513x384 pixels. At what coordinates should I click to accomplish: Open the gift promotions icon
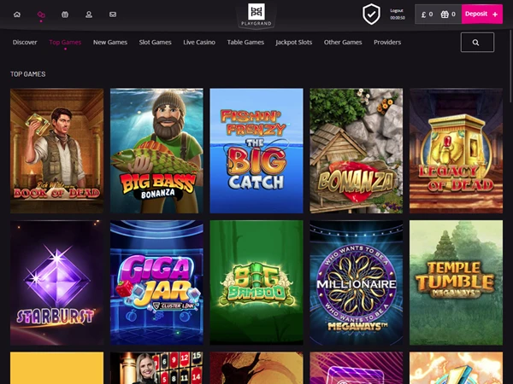[x=65, y=15]
